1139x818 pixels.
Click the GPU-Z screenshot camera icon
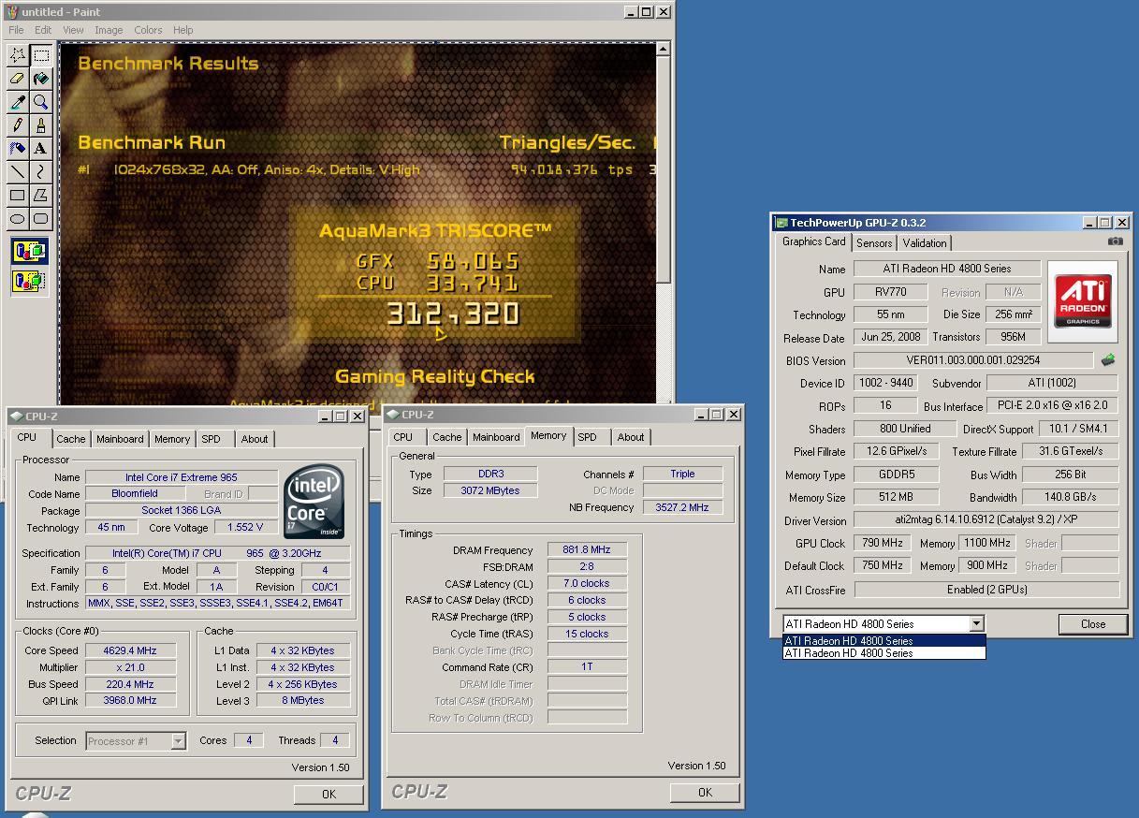[x=1115, y=241]
